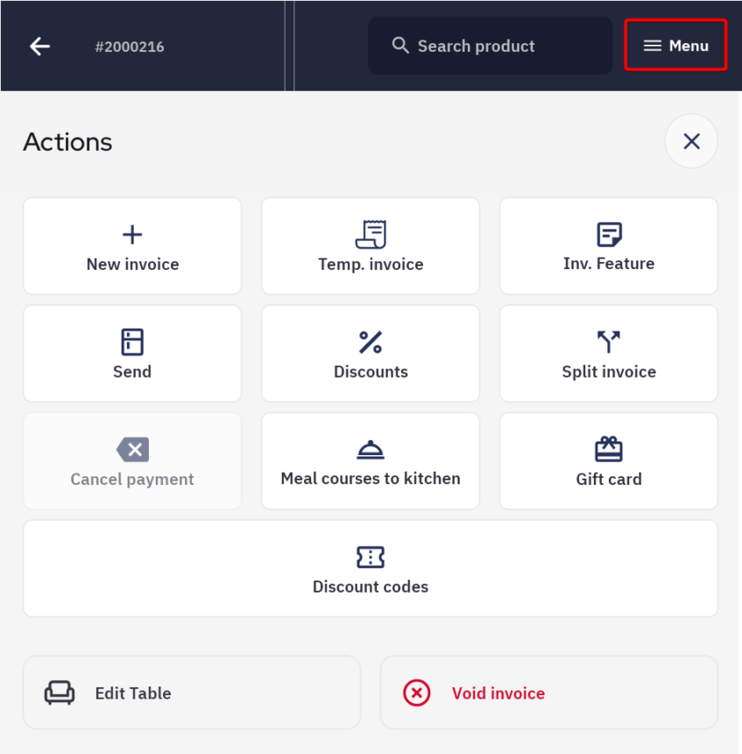Click the magnifier search icon
The image size is (742, 754).
pyautogui.click(x=400, y=46)
